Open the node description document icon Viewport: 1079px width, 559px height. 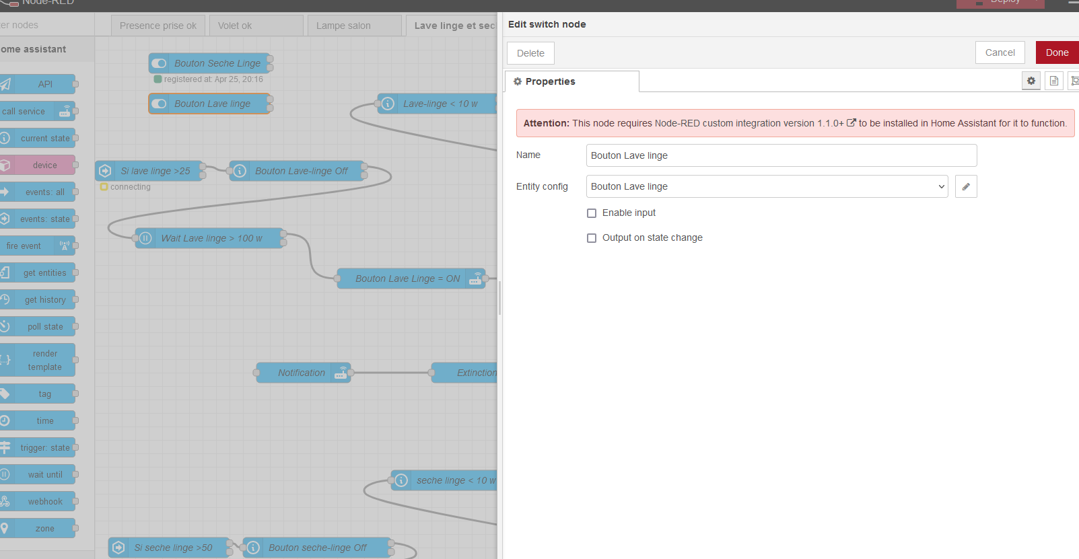click(1054, 81)
